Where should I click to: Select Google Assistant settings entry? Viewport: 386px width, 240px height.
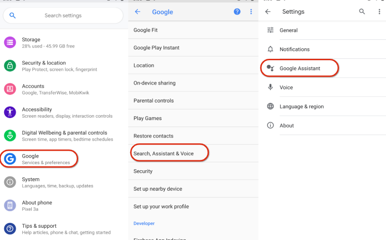tap(300, 68)
